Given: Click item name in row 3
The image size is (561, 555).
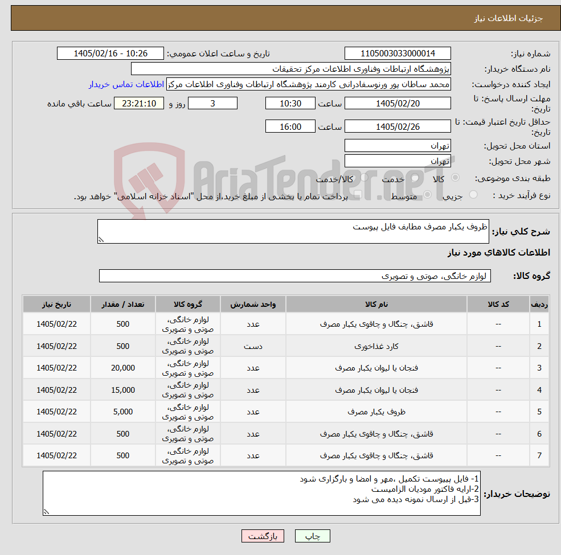Looking at the screenshot, I should 376,368.
